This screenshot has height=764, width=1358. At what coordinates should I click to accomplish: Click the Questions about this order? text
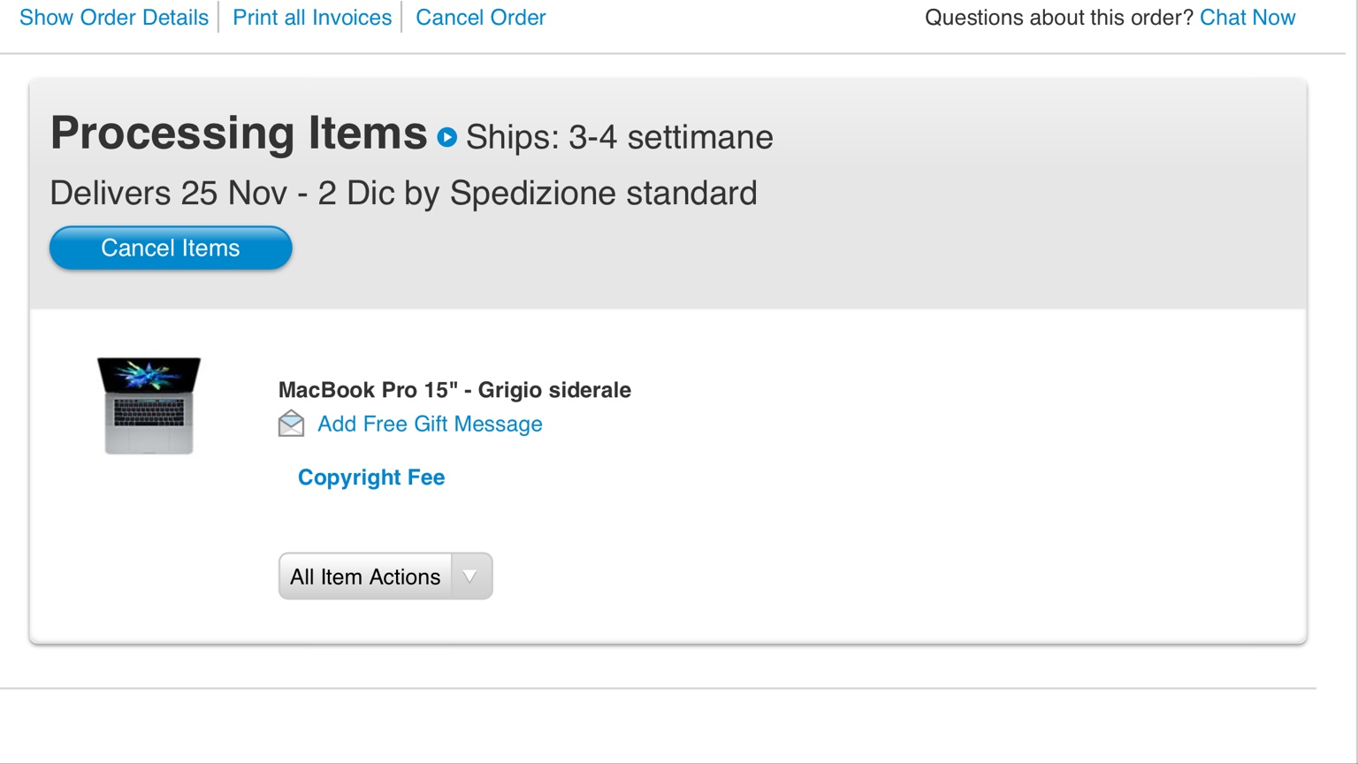click(1058, 18)
